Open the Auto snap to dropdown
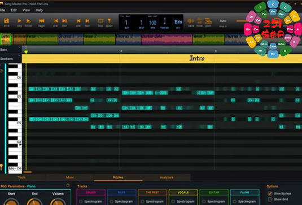 click(x=223, y=21)
